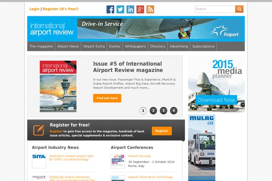Image resolution: width=272 pixels, height=181 pixels.
Task: Open the Twitter social icon
Action: click(x=120, y=9)
